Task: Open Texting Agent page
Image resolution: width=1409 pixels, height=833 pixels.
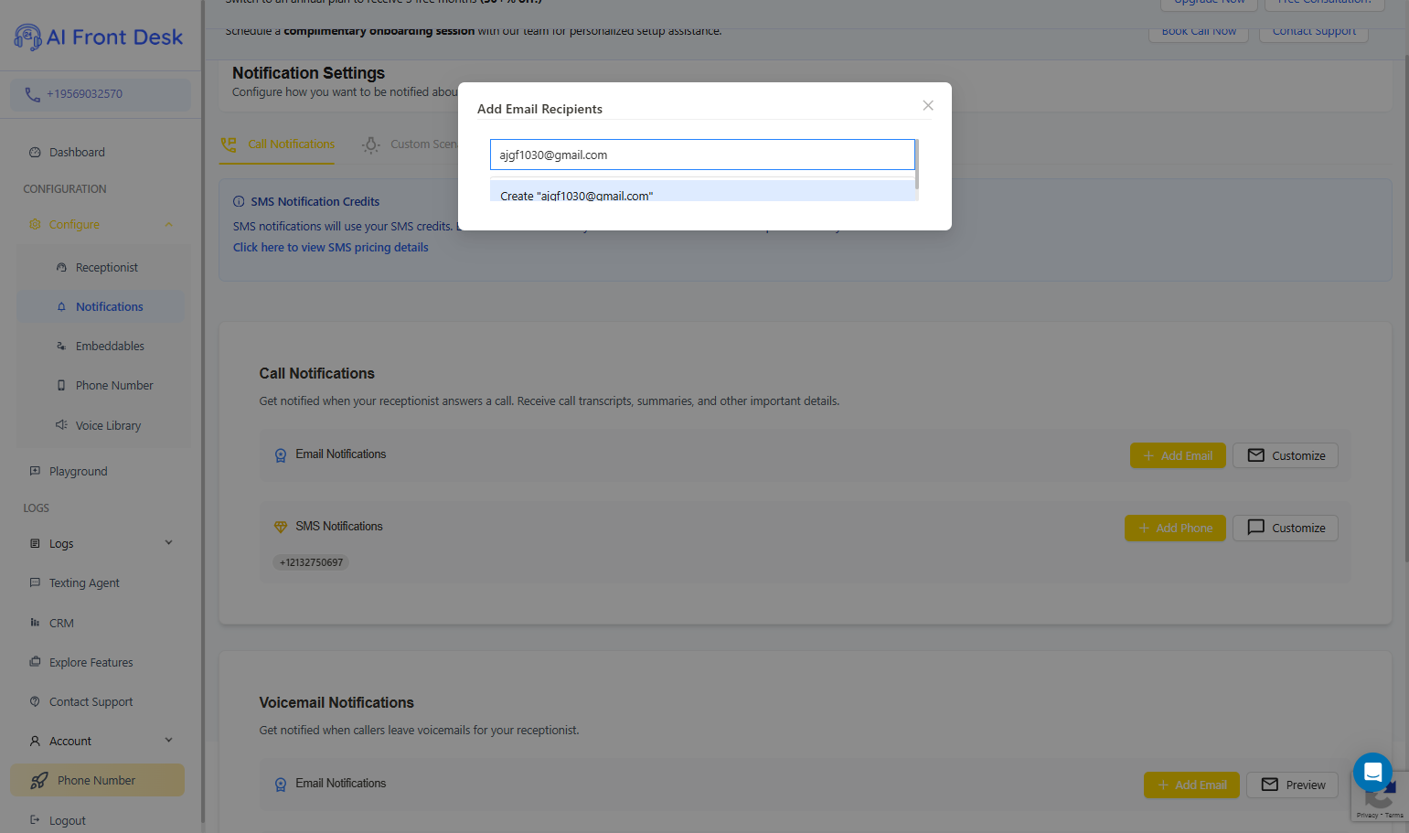Action: pyautogui.click(x=84, y=583)
